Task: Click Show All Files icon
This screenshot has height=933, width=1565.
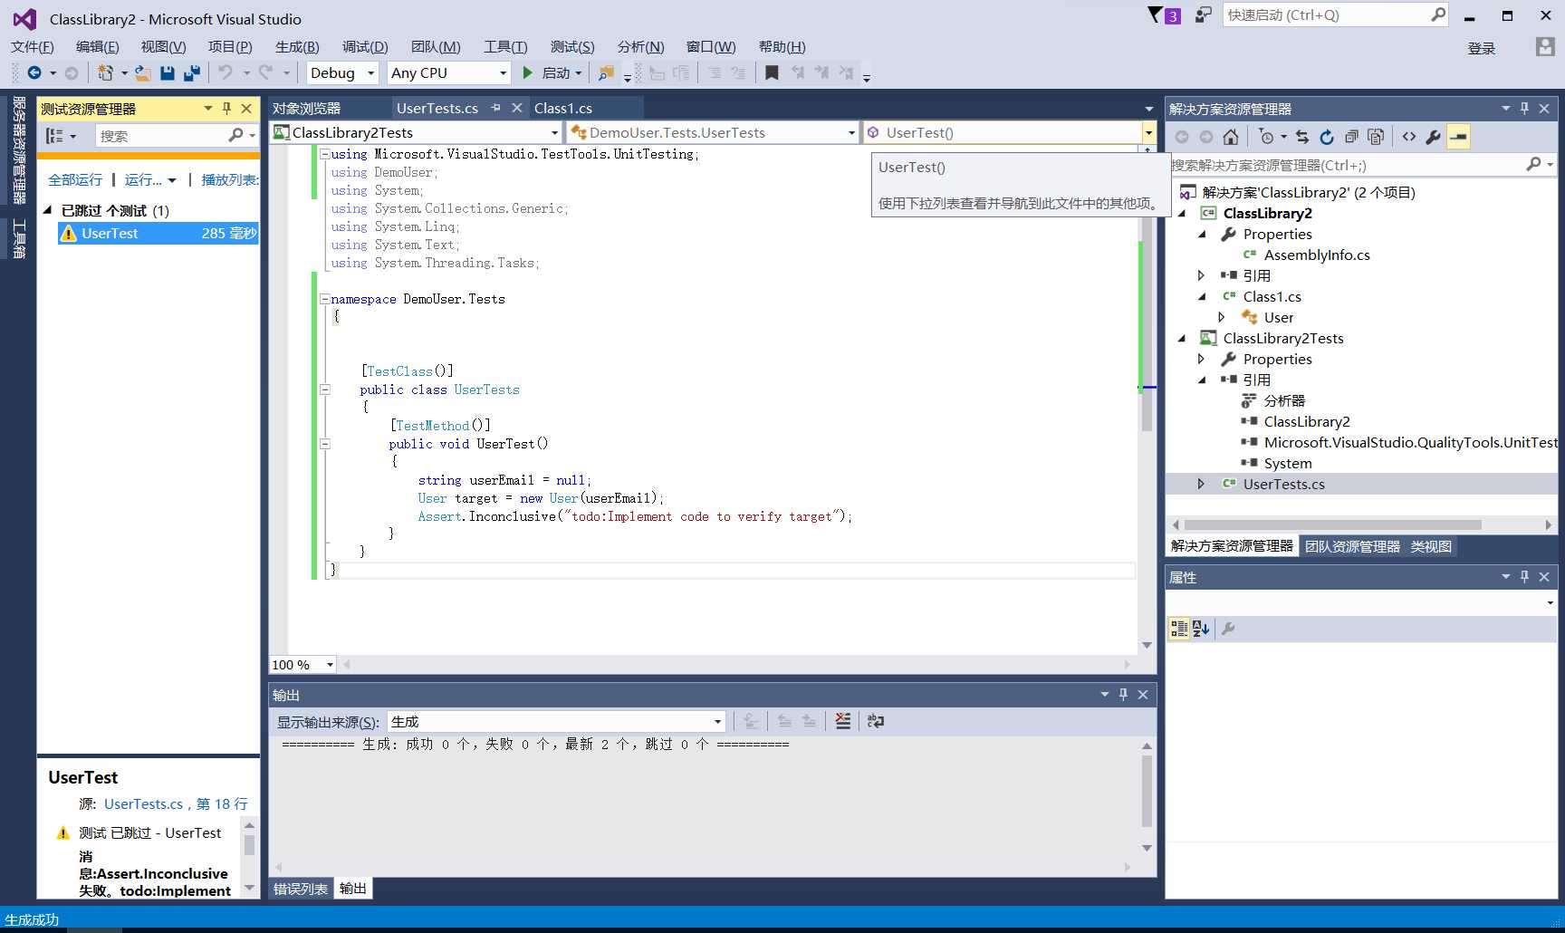Action: [x=1376, y=137]
